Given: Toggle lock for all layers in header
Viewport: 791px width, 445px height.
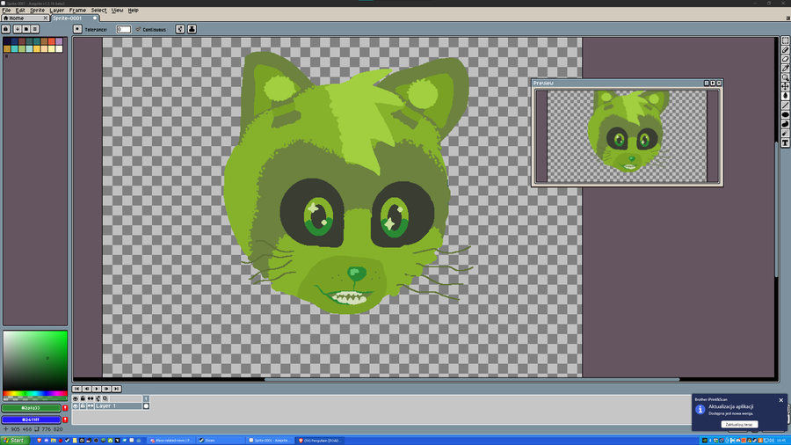Looking at the screenshot, I should point(83,398).
